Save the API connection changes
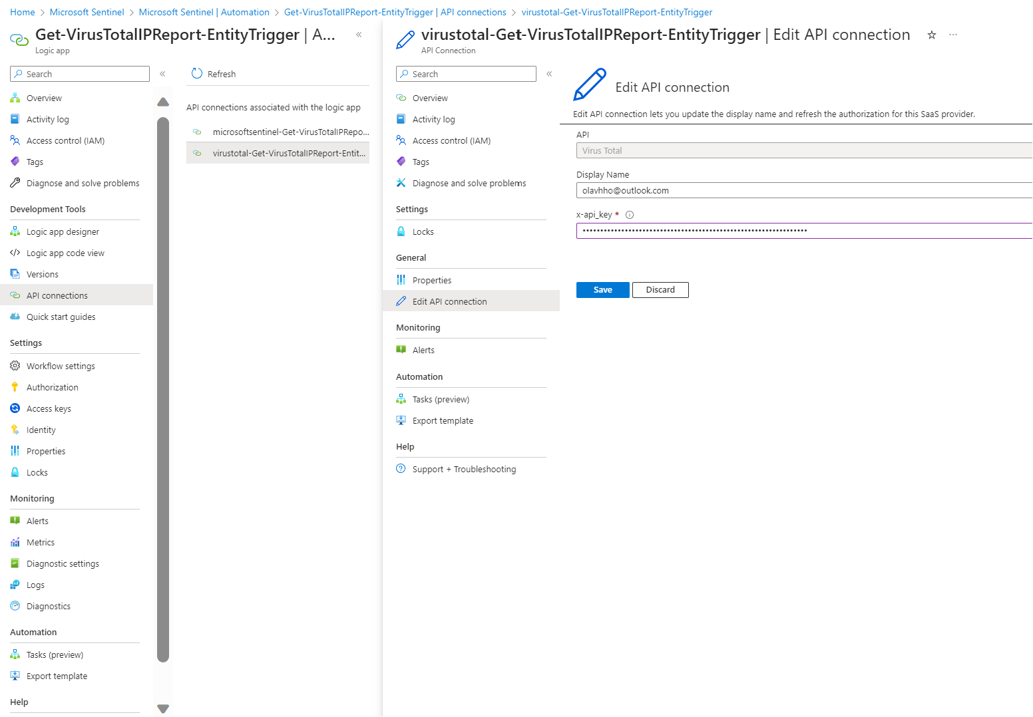 pos(602,290)
